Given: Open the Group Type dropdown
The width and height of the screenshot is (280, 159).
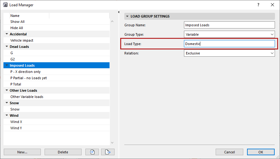Looking at the screenshot, I should tap(229, 34).
